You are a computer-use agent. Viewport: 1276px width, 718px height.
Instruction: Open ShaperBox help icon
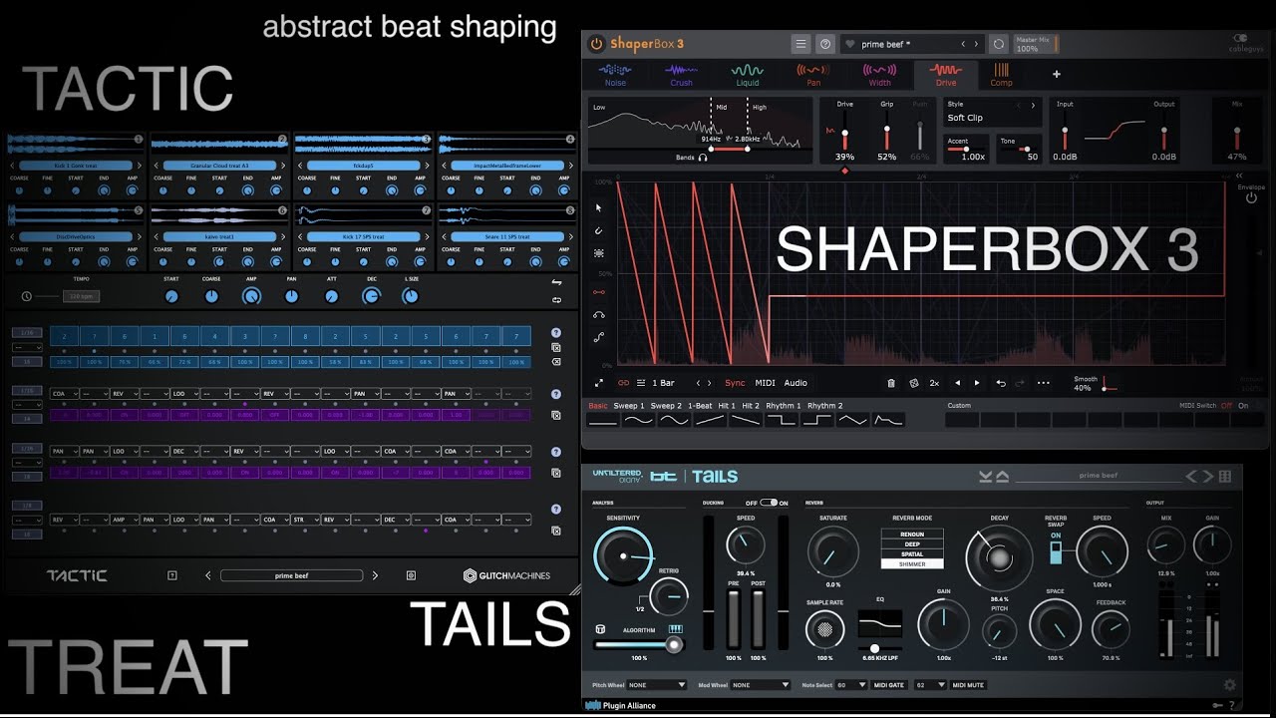(x=825, y=44)
